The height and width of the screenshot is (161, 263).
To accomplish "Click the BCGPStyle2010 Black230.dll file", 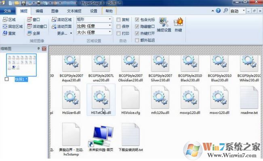I will click(190, 69).
